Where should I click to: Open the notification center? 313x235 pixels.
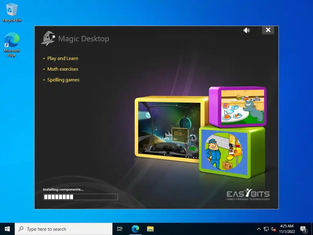tap(304, 229)
